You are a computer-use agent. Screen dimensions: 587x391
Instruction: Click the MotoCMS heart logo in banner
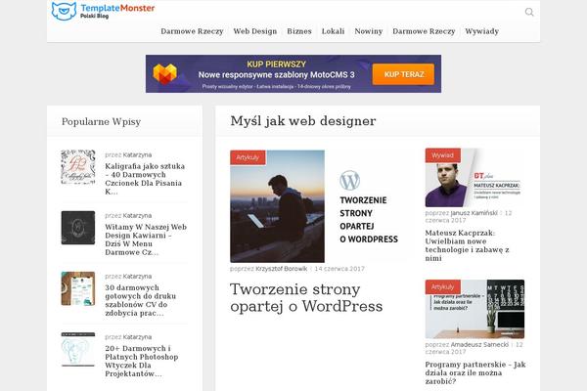pyautogui.click(x=164, y=73)
